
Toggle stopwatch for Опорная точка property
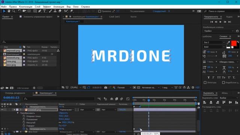point(24,116)
